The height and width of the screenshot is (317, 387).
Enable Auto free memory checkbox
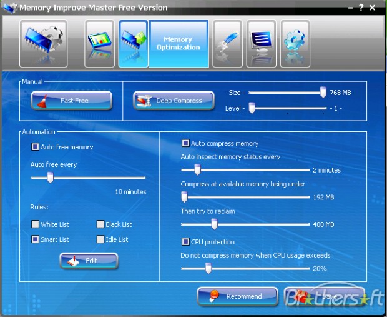[35, 147]
